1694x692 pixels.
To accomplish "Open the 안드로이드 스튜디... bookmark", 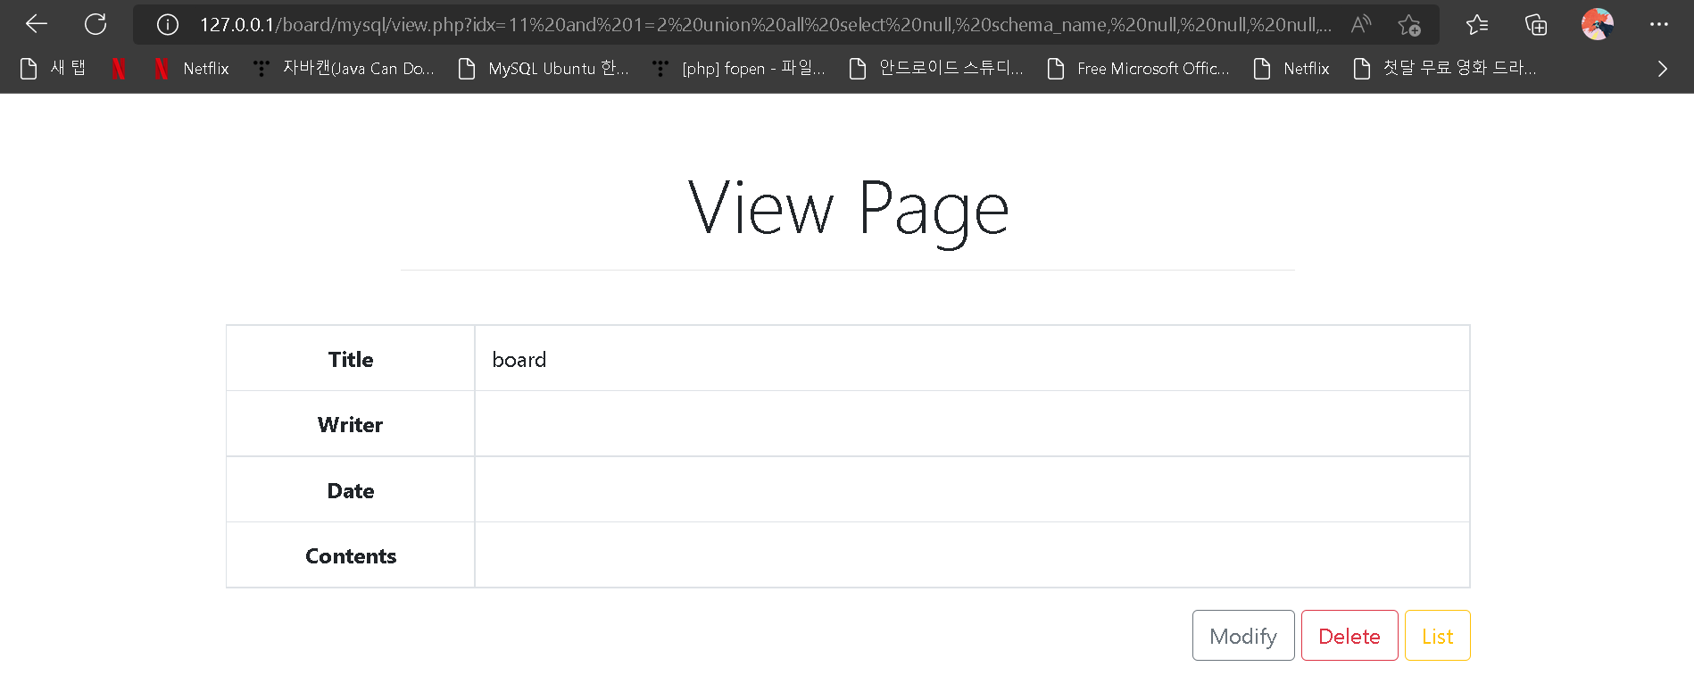I will (x=935, y=69).
